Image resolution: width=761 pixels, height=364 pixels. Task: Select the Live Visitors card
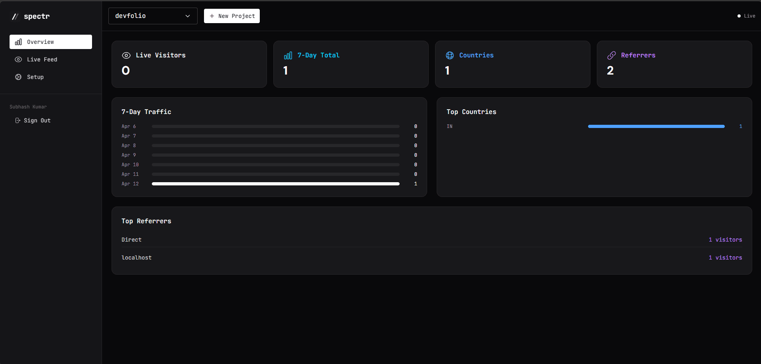coord(189,64)
